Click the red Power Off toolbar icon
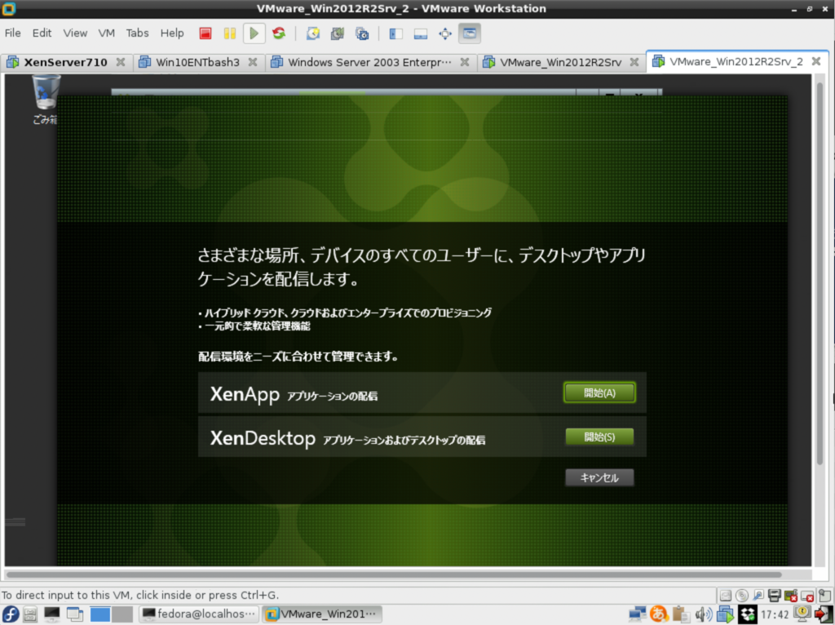This screenshot has width=835, height=625. point(205,33)
